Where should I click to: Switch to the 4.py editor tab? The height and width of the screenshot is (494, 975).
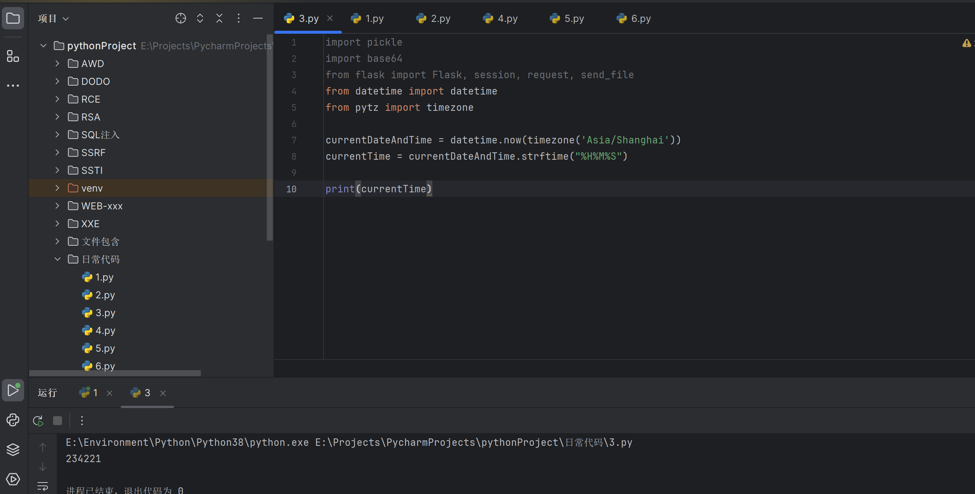tap(500, 18)
